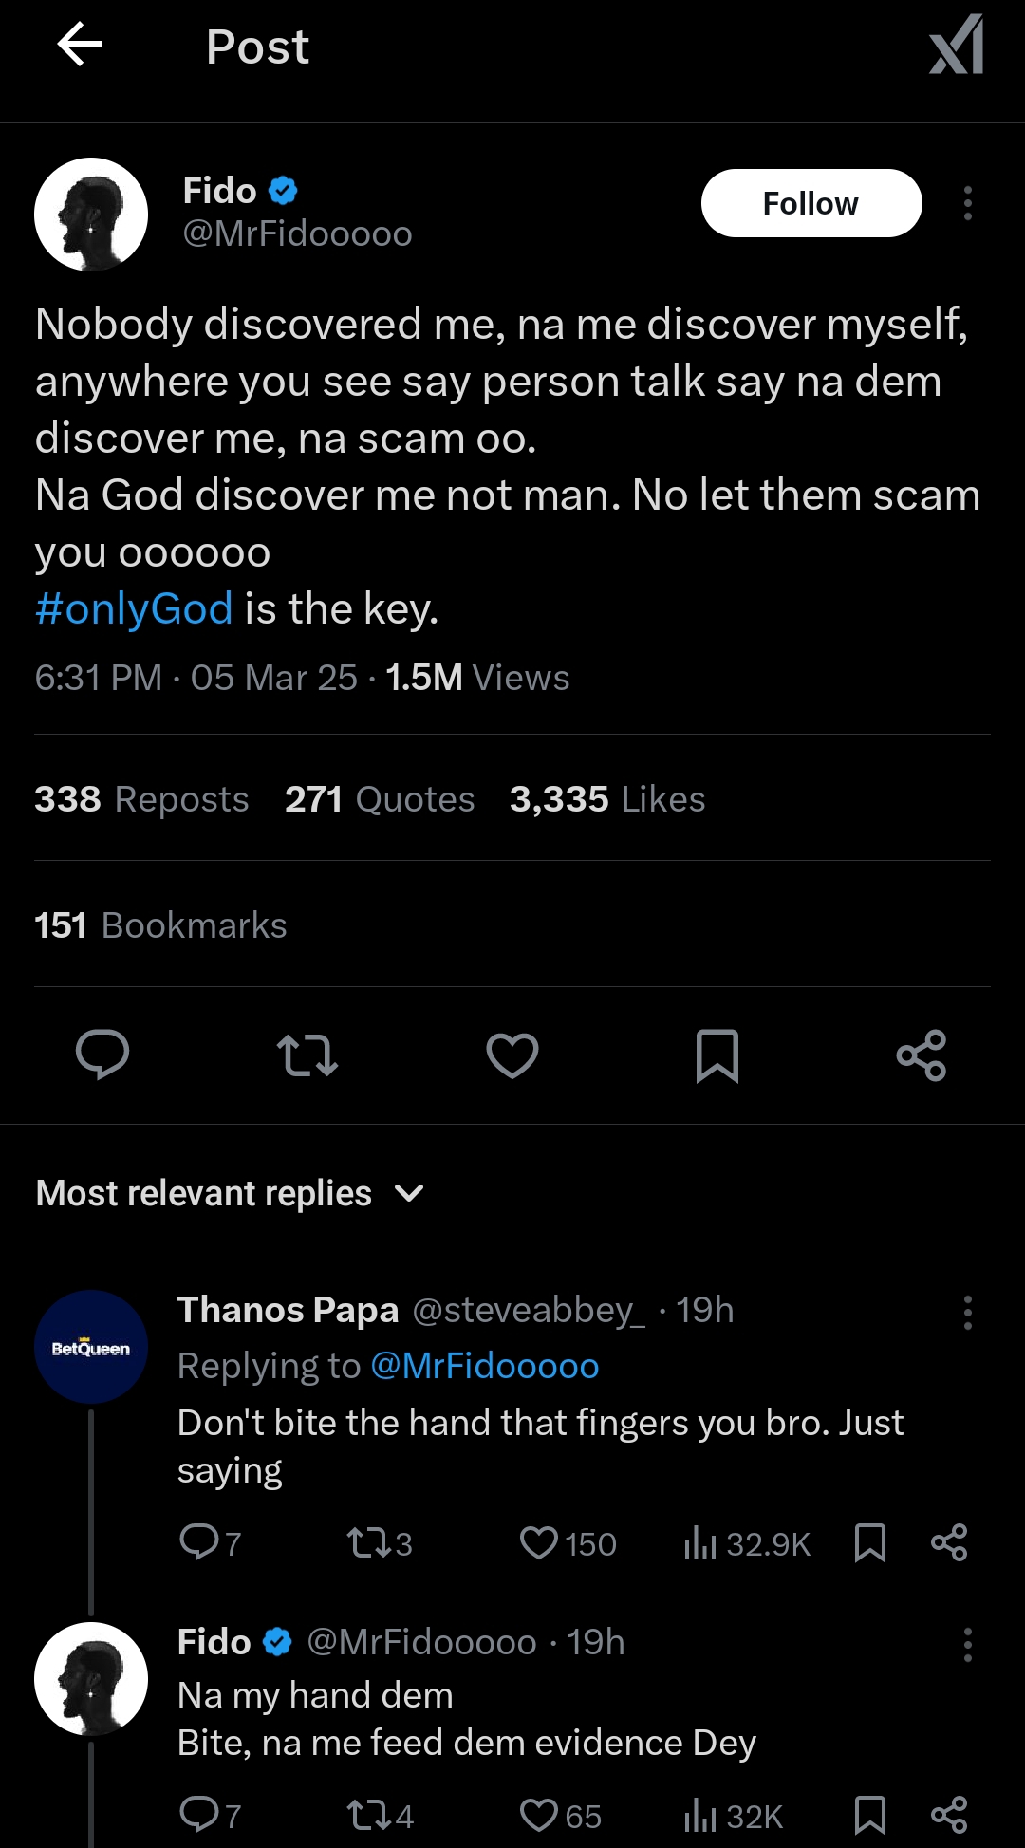View analytics on Thanos Papa's reply
1025x1848 pixels.
pos(747,1543)
